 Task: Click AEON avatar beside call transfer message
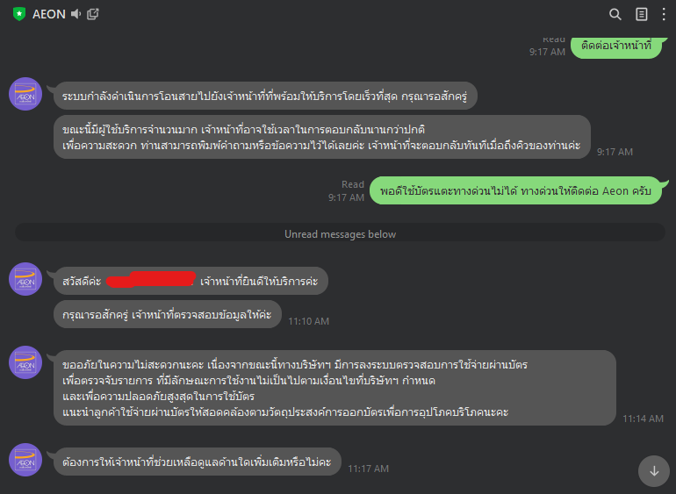pos(25,94)
